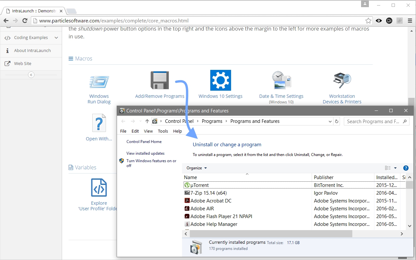
Task: Open the Organize dropdown menu
Action: pos(197,168)
